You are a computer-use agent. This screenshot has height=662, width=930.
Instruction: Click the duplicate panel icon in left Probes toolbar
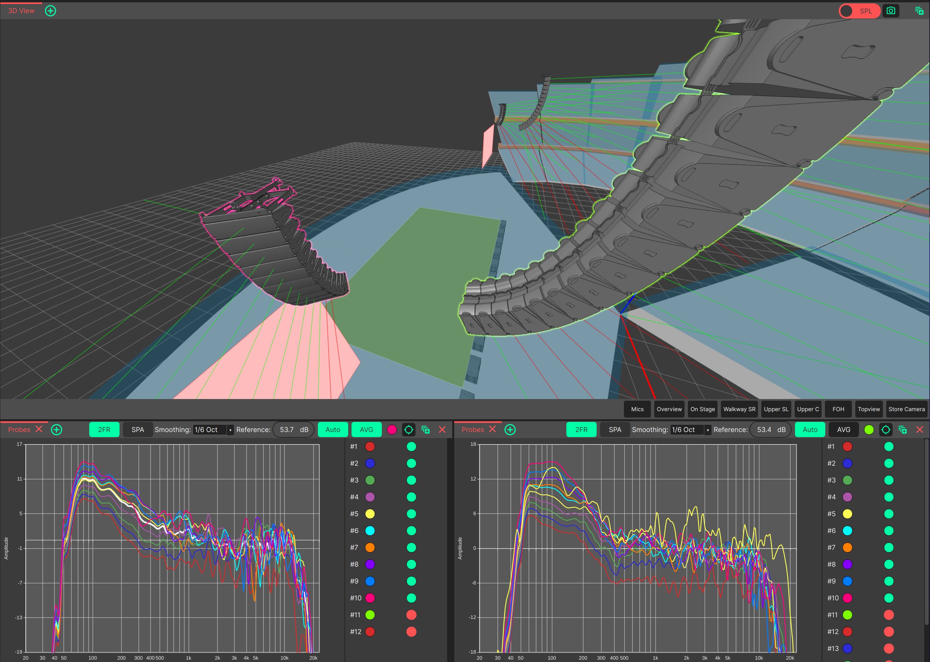[x=426, y=430]
